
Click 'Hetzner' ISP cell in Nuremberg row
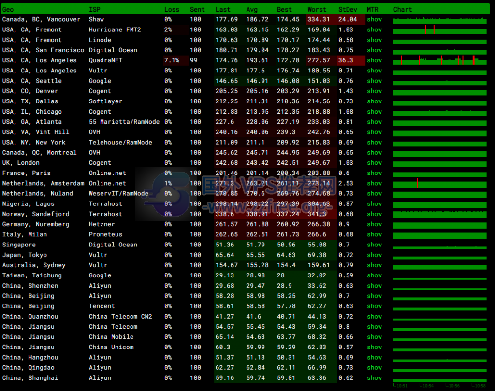click(102, 224)
